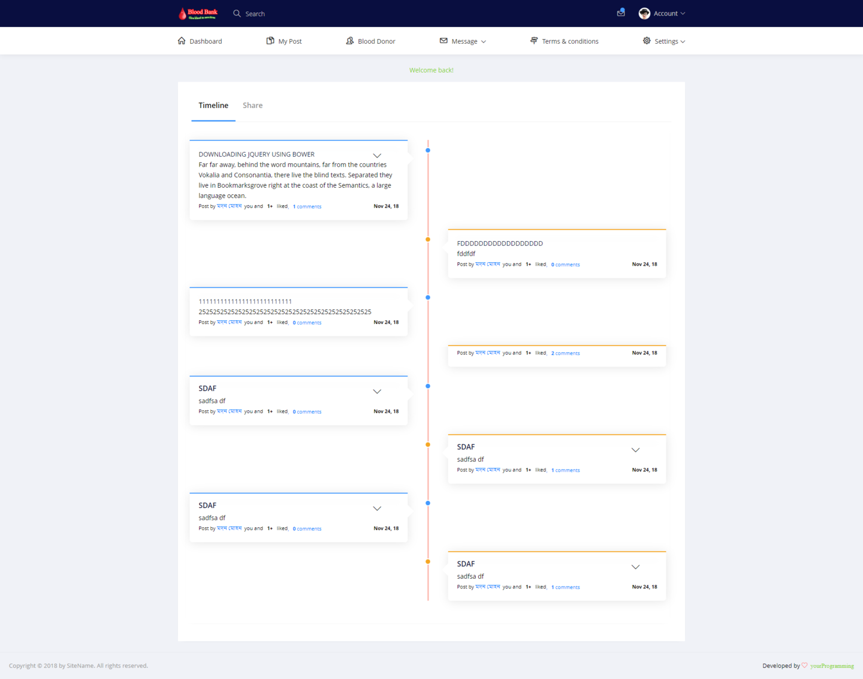Image resolution: width=863 pixels, height=679 pixels.
Task: Open '2 comments' link on untitled post
Action: click(565, 353)
